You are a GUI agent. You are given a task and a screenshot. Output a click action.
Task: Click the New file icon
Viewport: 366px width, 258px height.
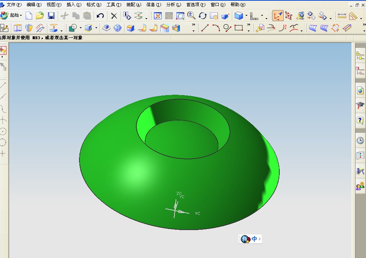pyautogui.click(x=29, y=16)
